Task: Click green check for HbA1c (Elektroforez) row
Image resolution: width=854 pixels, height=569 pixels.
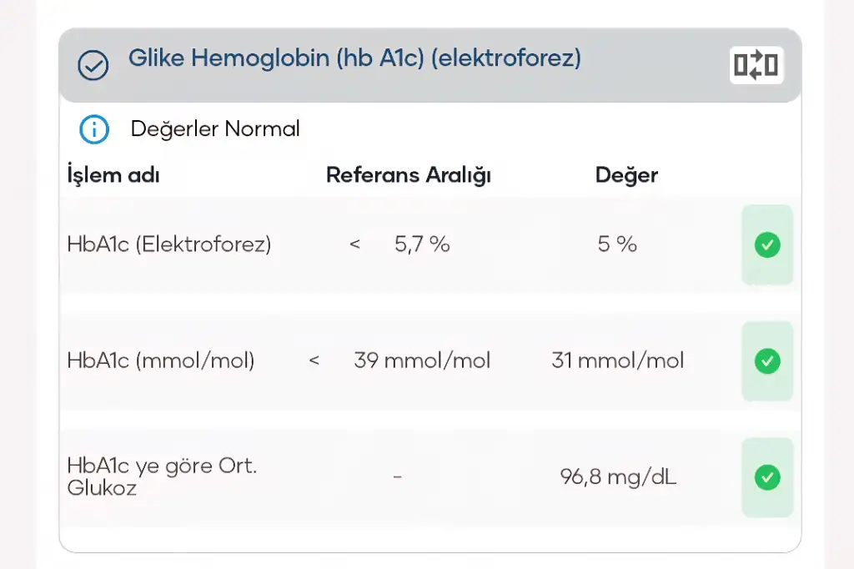Action: [x=767, y=244]
